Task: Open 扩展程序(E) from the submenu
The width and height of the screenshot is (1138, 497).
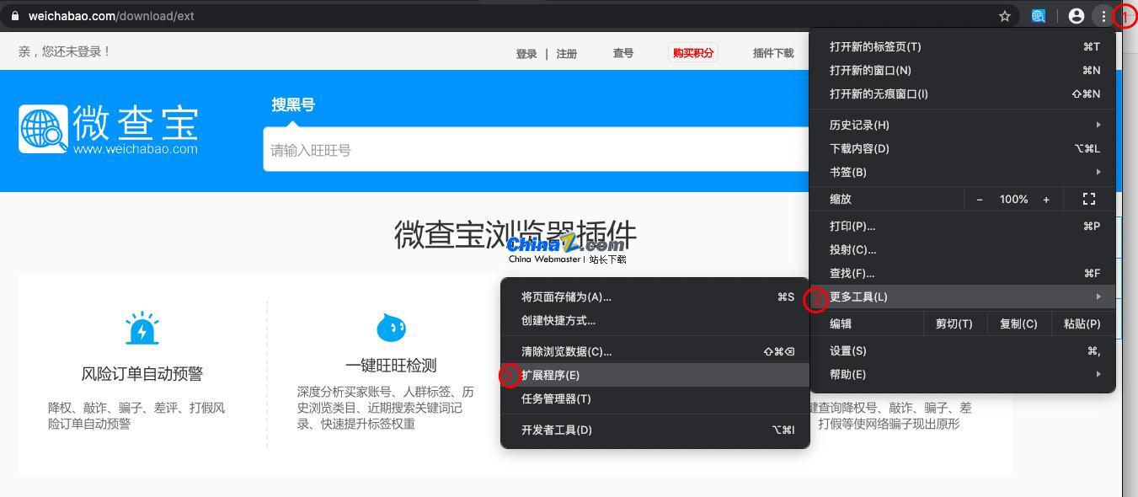Action: tap(655, 375)
